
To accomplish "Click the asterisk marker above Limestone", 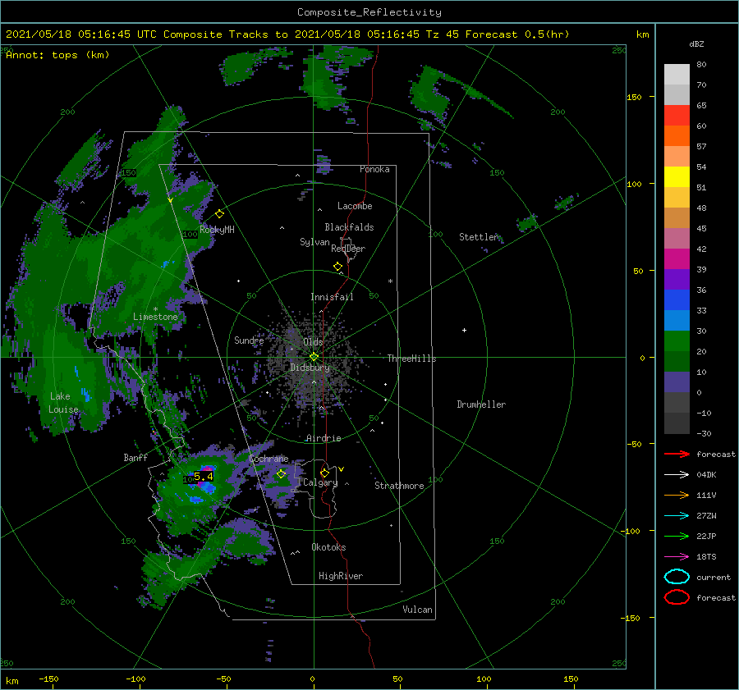I will pyautogui.click(x=155, y=309).
